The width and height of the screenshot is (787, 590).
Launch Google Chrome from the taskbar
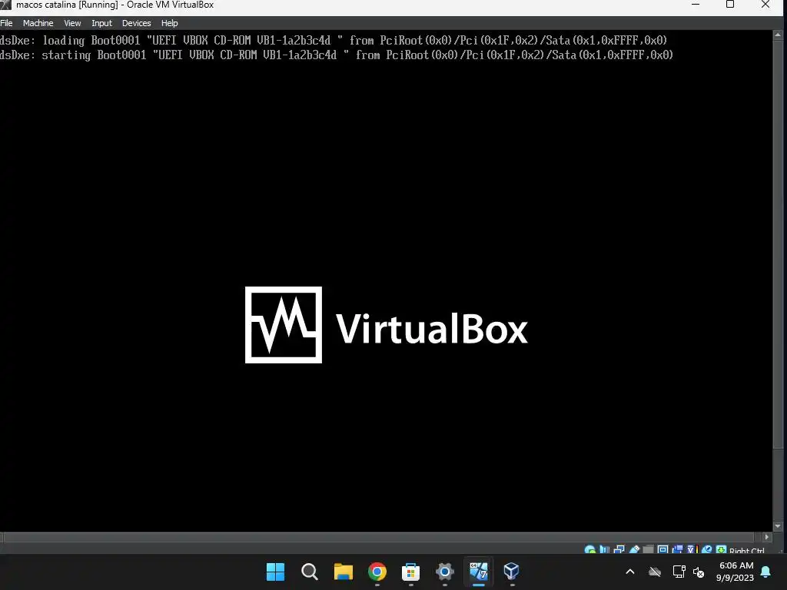tap(377, 572)
